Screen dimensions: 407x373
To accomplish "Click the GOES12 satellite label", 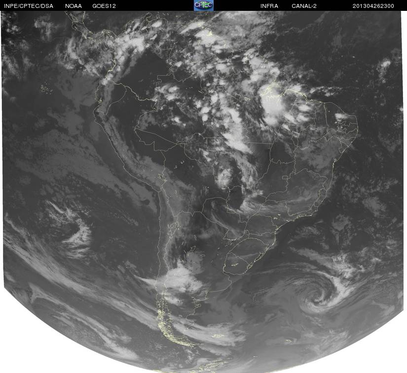I will pyautogui.click(x=104, y=6).
